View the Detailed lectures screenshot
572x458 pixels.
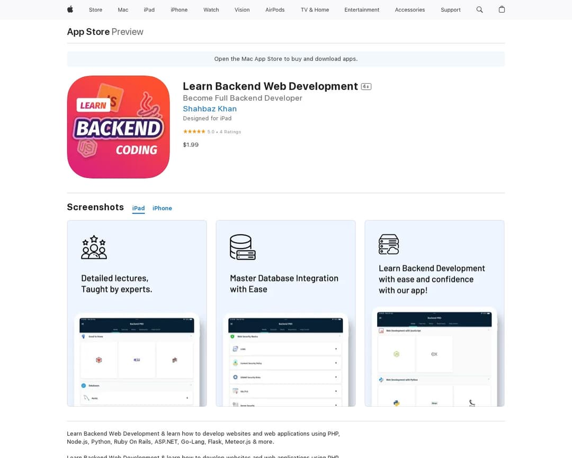coord(137,313)
